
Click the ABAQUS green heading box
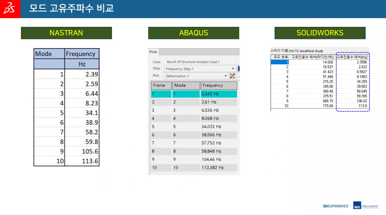[193, 33]
